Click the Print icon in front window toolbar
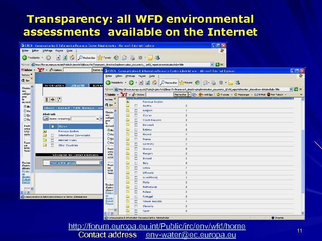This screenshot has height=241, width=322. click(214, 83)
